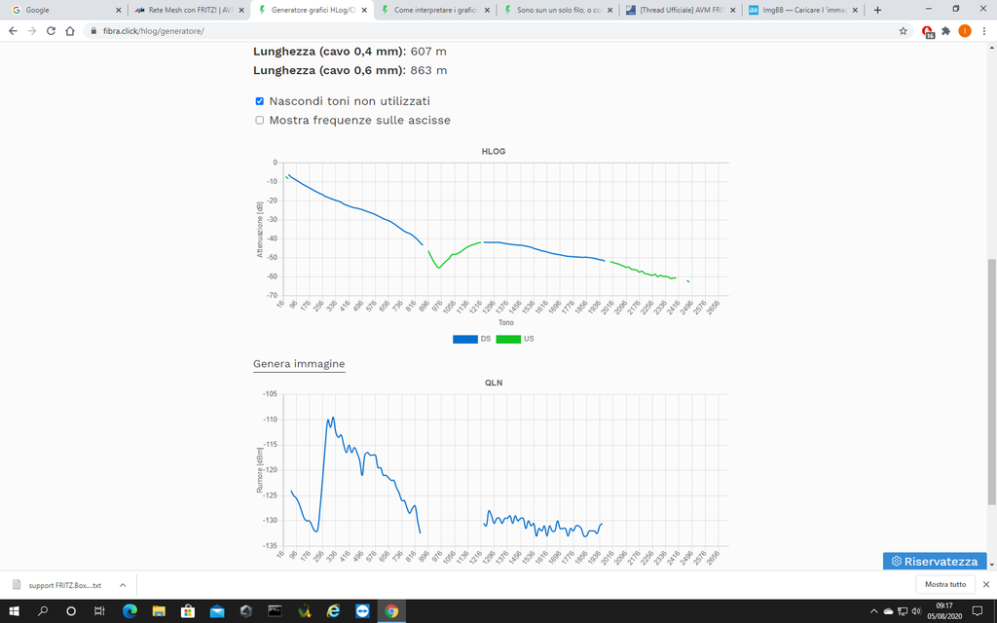This screenshot has width=997, height=623.
Task: Open TeamViewer from the taskbar
Action: click(362, 611)
